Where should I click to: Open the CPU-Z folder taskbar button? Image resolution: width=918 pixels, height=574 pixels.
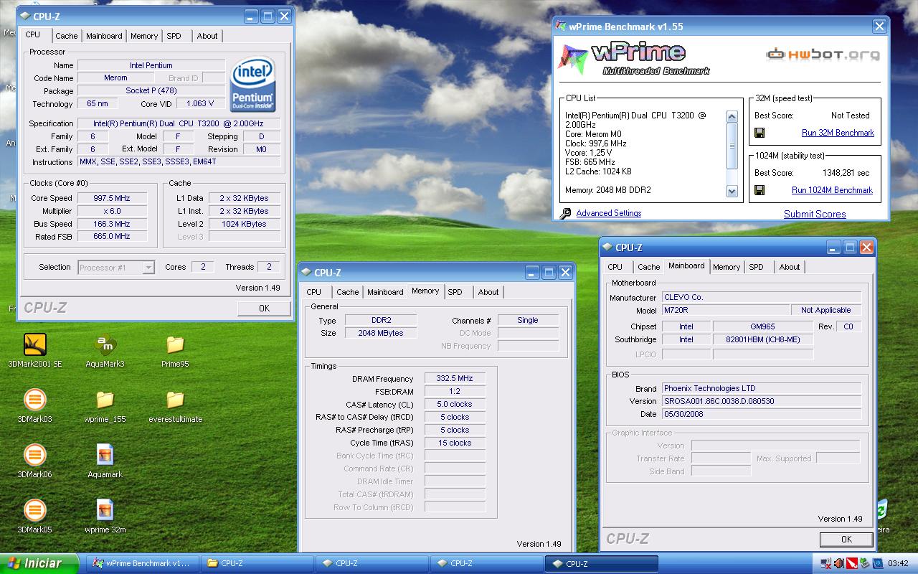(x=257, y=563)
